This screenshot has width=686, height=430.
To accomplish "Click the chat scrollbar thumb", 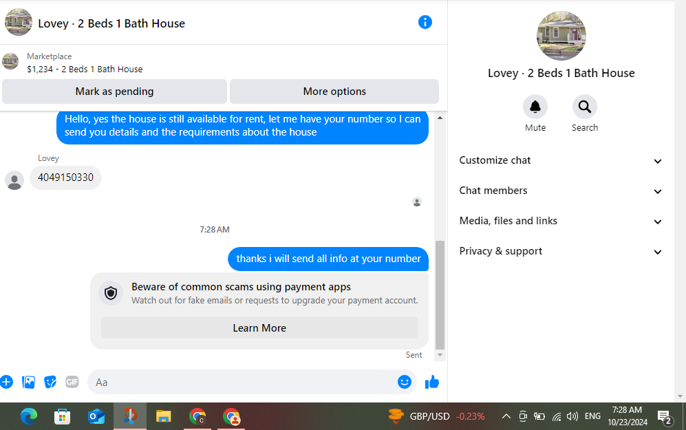I will (x=440, y=295).
